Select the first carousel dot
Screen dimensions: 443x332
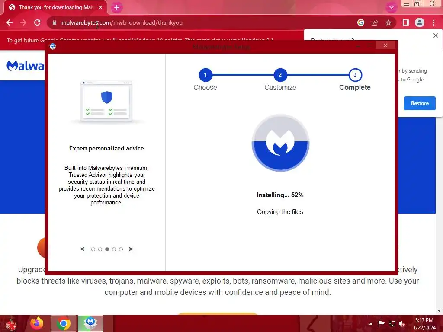click(x=93, y=249)
